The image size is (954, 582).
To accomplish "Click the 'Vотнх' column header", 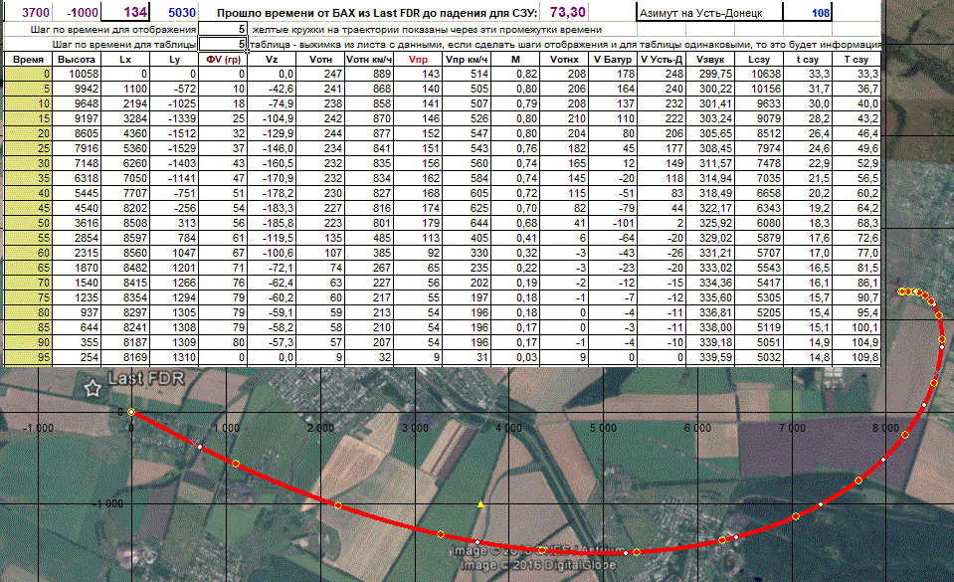I will click(x=563, y=59).
